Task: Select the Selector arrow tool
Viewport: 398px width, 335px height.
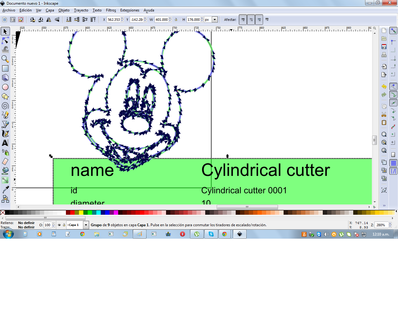Action: (5, 31)
